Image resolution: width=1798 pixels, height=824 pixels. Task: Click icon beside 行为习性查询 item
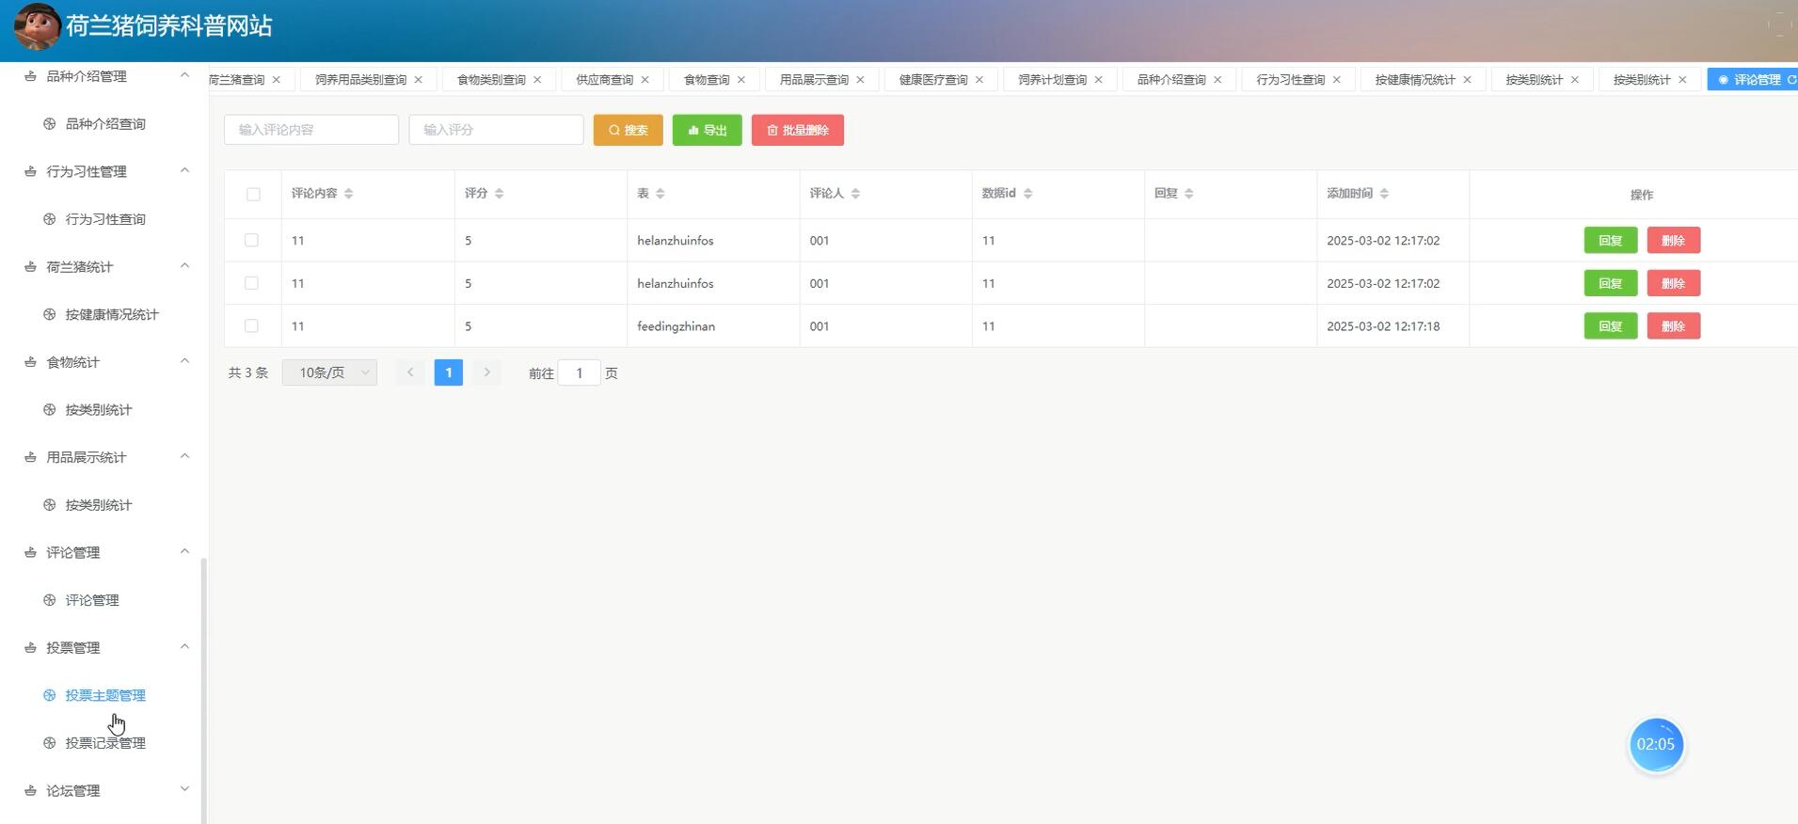point(50,219)
